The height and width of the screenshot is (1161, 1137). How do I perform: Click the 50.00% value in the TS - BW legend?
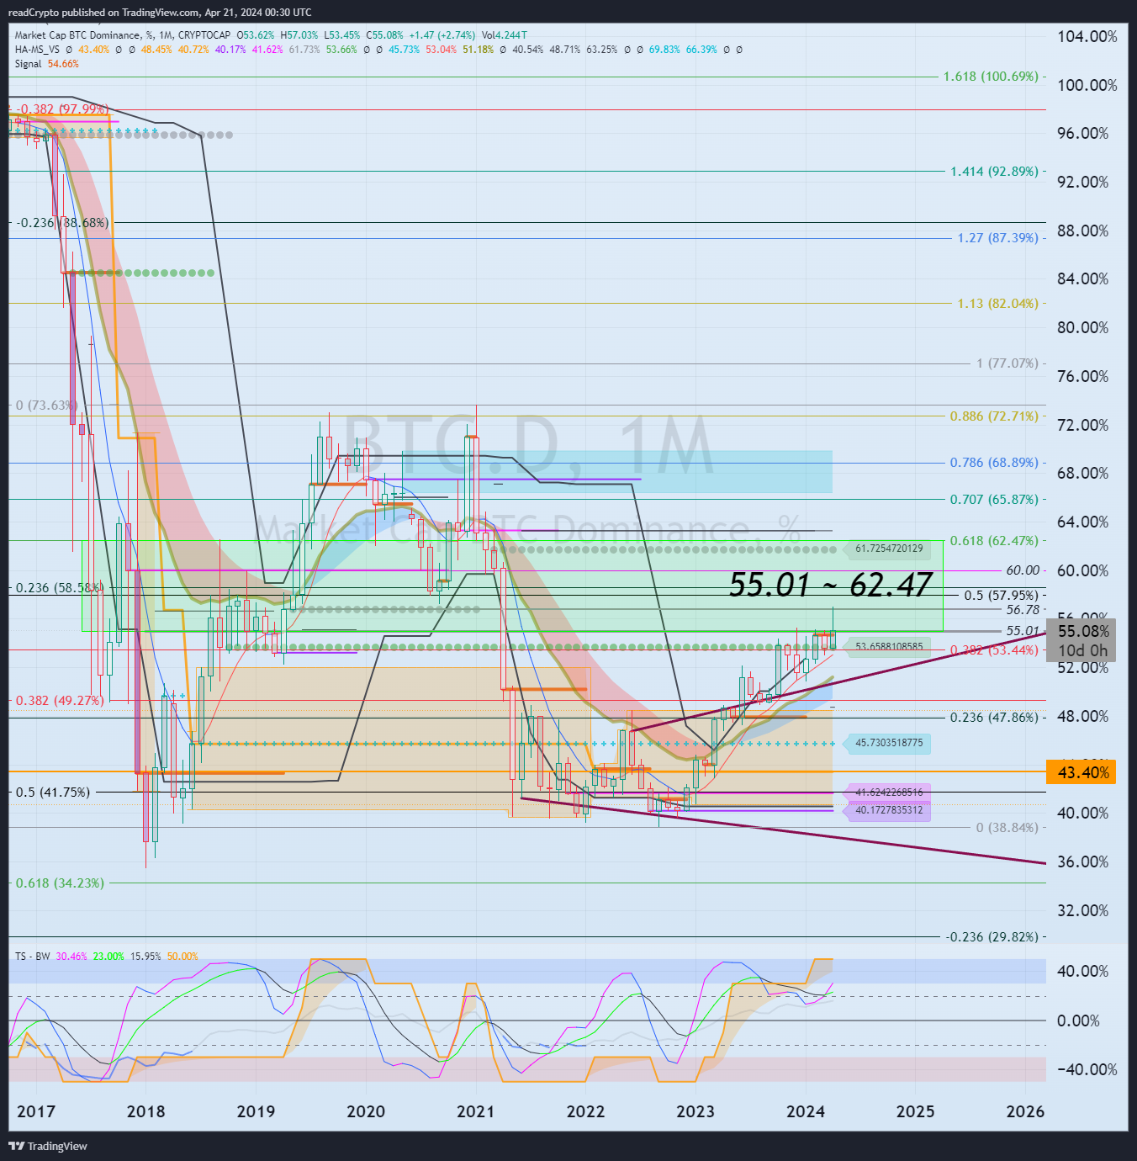tap(182, 957)
